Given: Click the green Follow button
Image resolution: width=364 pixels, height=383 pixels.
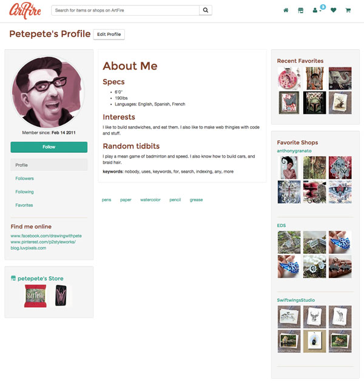Looking at the screenshot, I should pos(49,147).
